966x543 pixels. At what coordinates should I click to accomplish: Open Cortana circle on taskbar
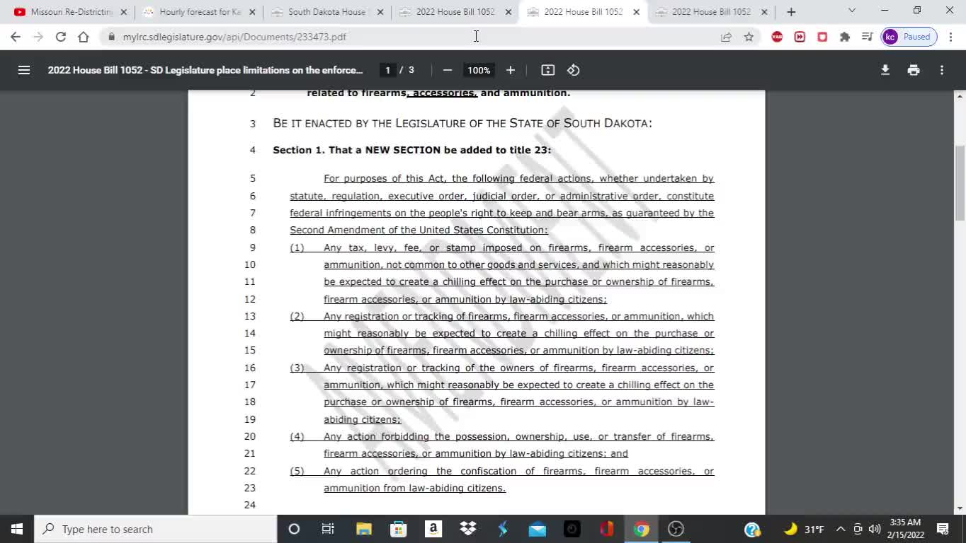(294, 529)
